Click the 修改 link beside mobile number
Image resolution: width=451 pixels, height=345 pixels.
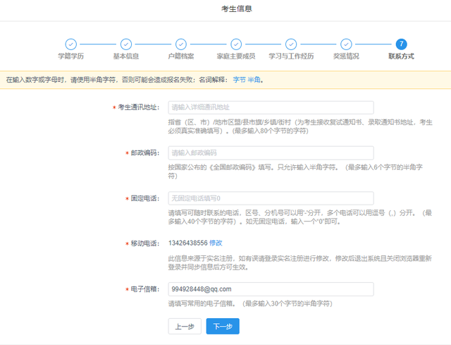tap(216, 243)
